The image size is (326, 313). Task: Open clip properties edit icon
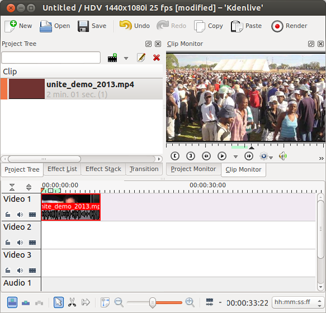141,58
